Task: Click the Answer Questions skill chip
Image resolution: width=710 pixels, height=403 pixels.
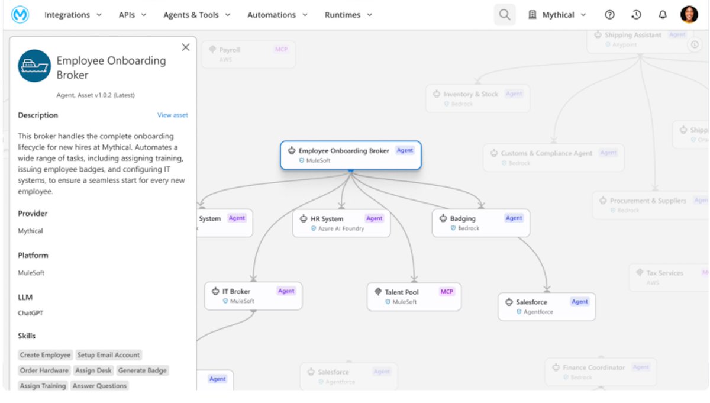Action: (100, 386)
